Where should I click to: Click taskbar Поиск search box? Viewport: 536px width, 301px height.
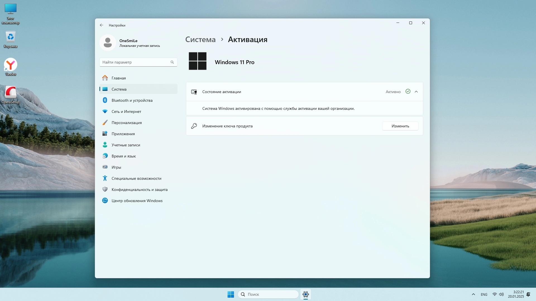[x=268, y=294]
